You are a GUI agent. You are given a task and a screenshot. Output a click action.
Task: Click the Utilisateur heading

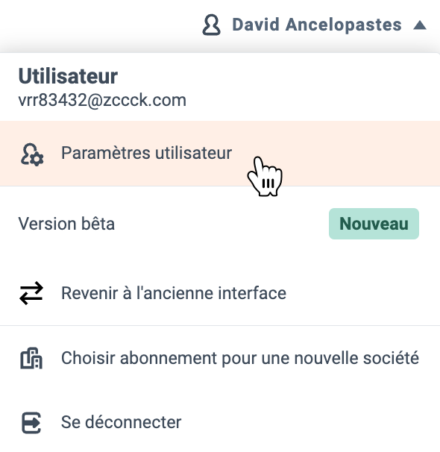click(x=68, y=76)
